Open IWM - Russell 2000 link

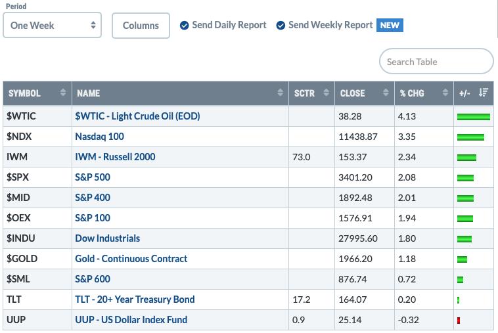point(115,157)
